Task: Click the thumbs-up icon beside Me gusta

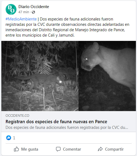Action: click(16, 149)
